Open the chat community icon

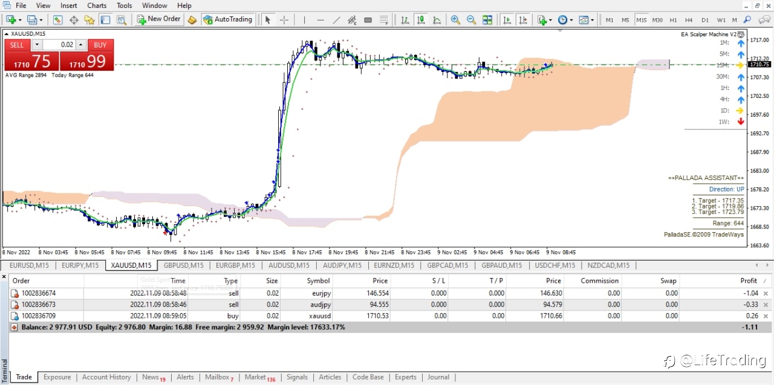(763, 19)
